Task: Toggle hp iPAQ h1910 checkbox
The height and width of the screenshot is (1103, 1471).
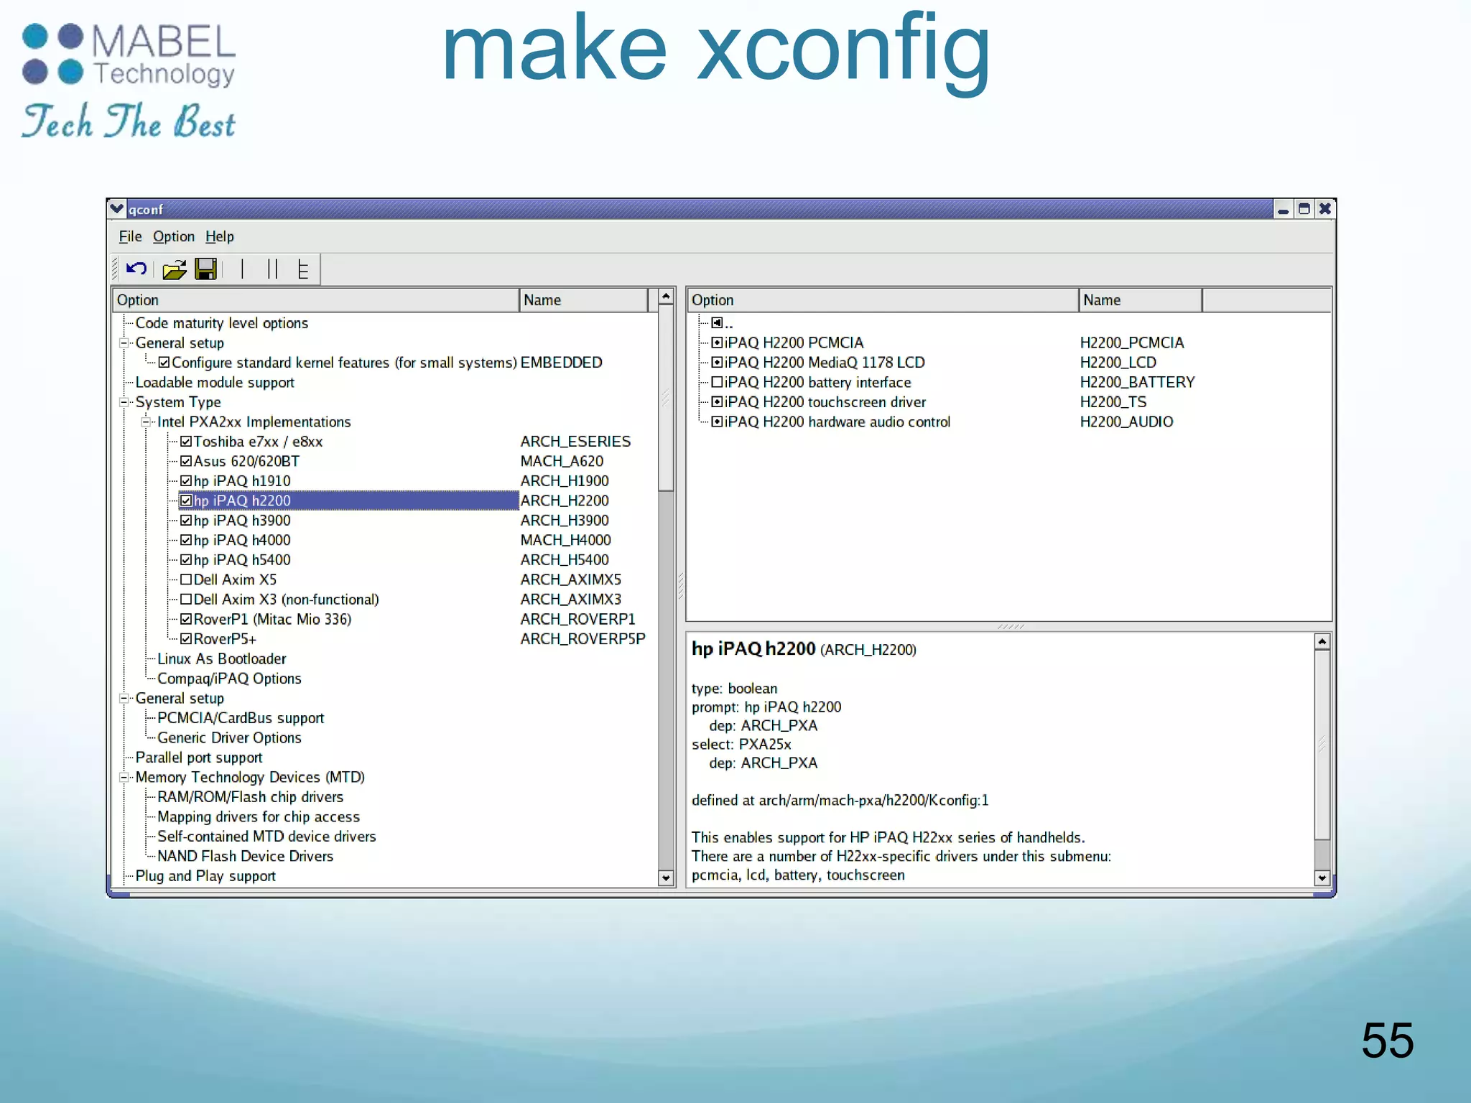Action: (x=186, y=481)
